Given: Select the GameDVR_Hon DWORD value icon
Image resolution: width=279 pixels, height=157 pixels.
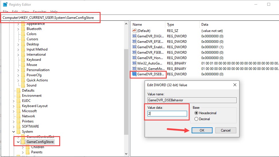Looking at the screenshot, I should (134, 58).
